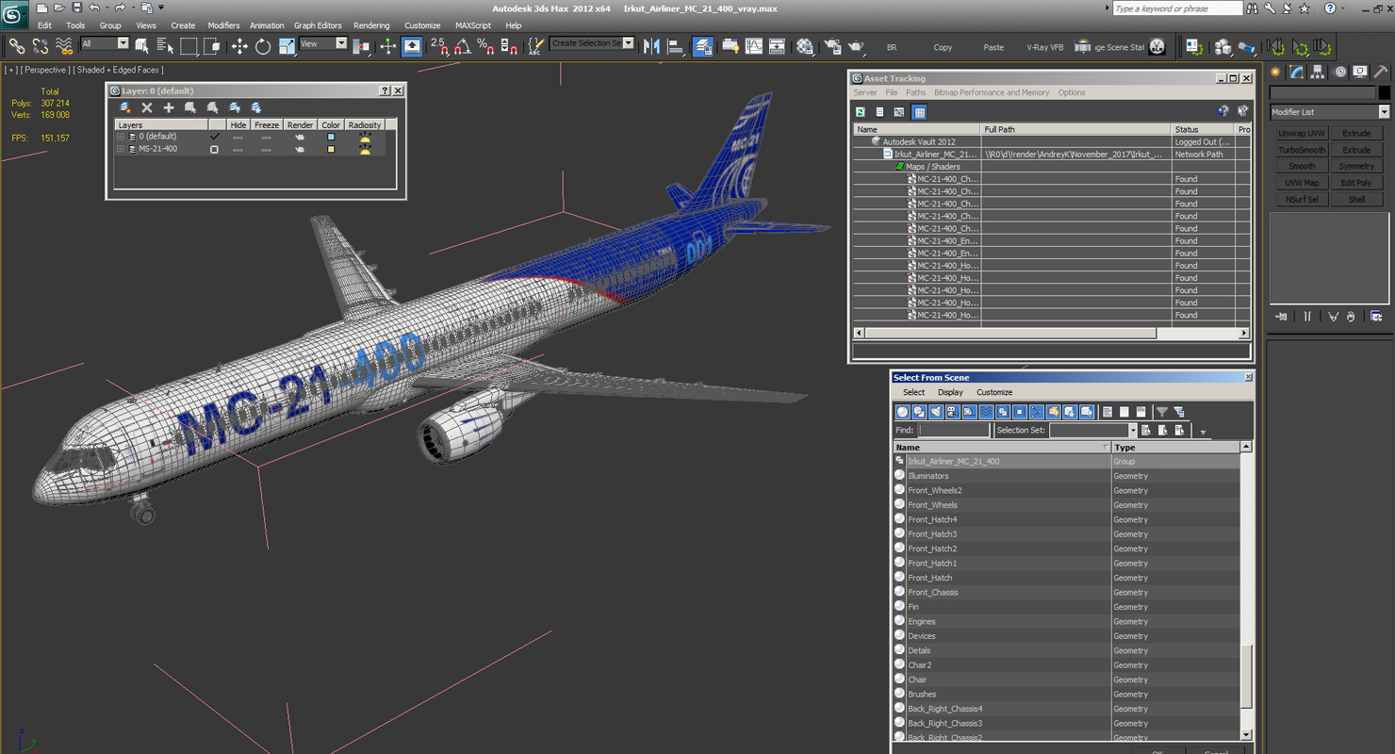Click the Save File icon in title bar
The image size is (1395, 754).
76,8
